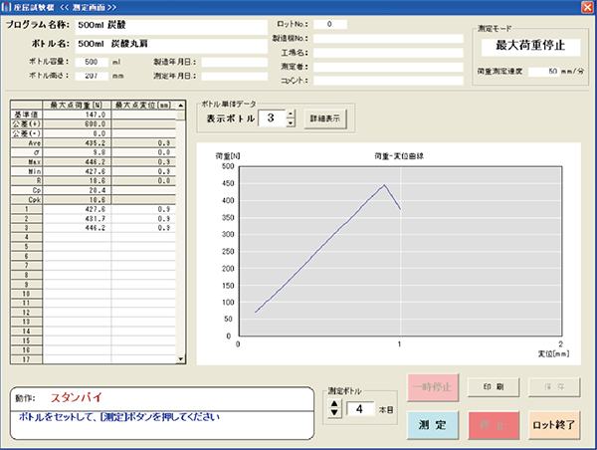This screenshot has width=597, height=450.
Task: Decrease 表示ボトル number with down arrow
Action: [291, 122]
